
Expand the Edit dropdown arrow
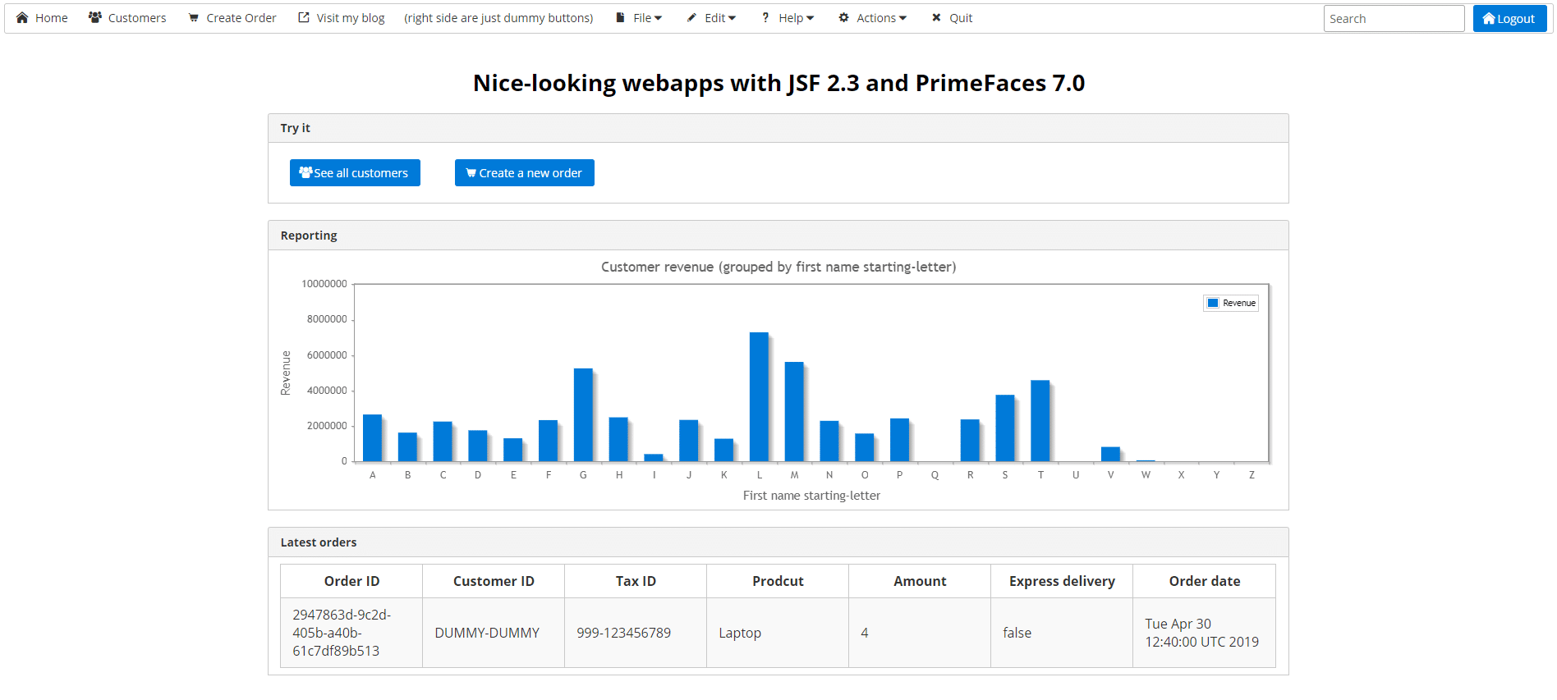coord(732,18)
